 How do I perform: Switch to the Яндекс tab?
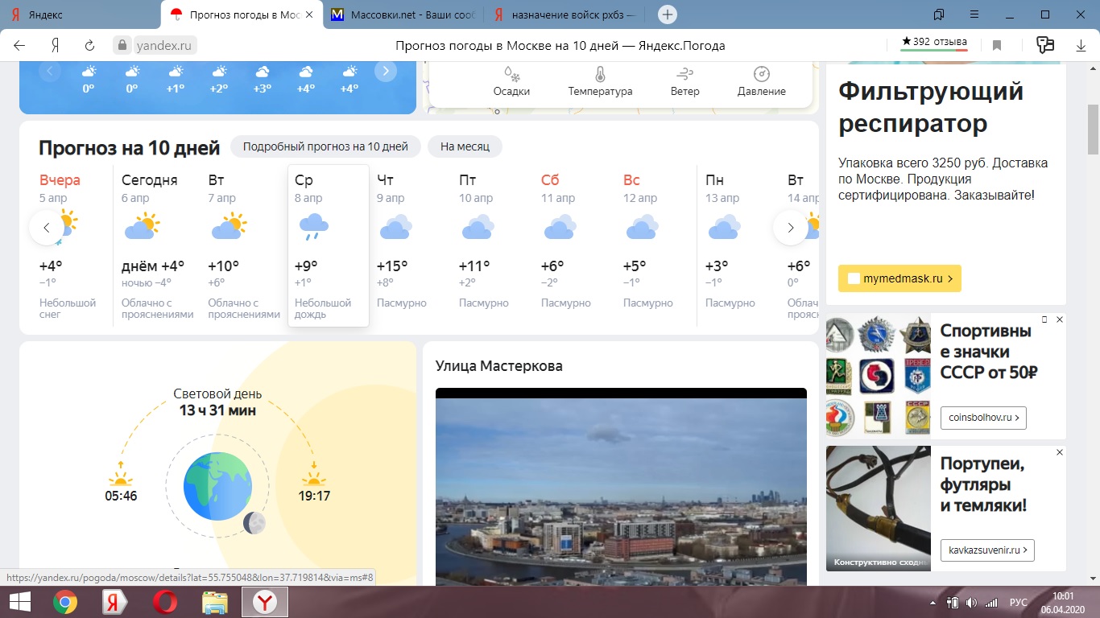pyautogui.click(x=81, y=14)
